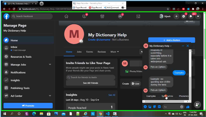This screenshot has height=117, width=206.
Task: Click Live video button
Action: pos(136,84)
